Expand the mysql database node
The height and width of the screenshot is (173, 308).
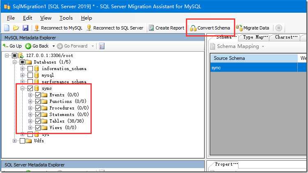click(x=22, y=75)
